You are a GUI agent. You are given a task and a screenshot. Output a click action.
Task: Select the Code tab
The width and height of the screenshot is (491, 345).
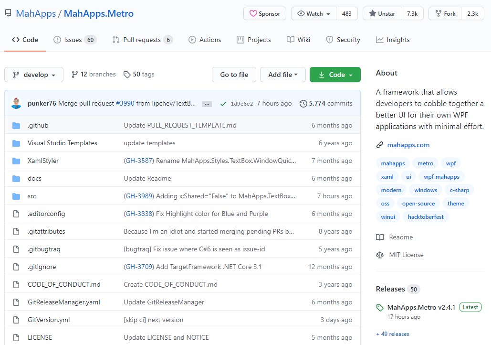(x=25, y=40)
